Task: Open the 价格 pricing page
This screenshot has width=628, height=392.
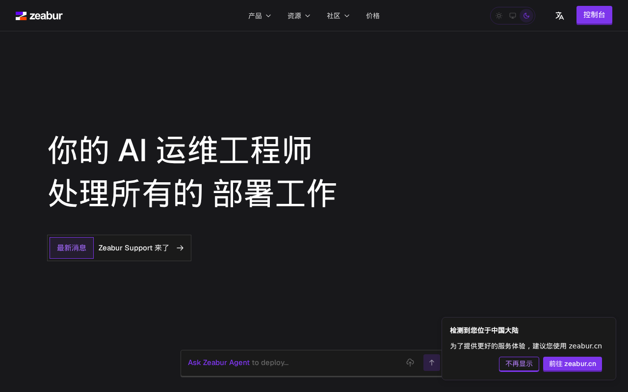Action: coord(373,16)
